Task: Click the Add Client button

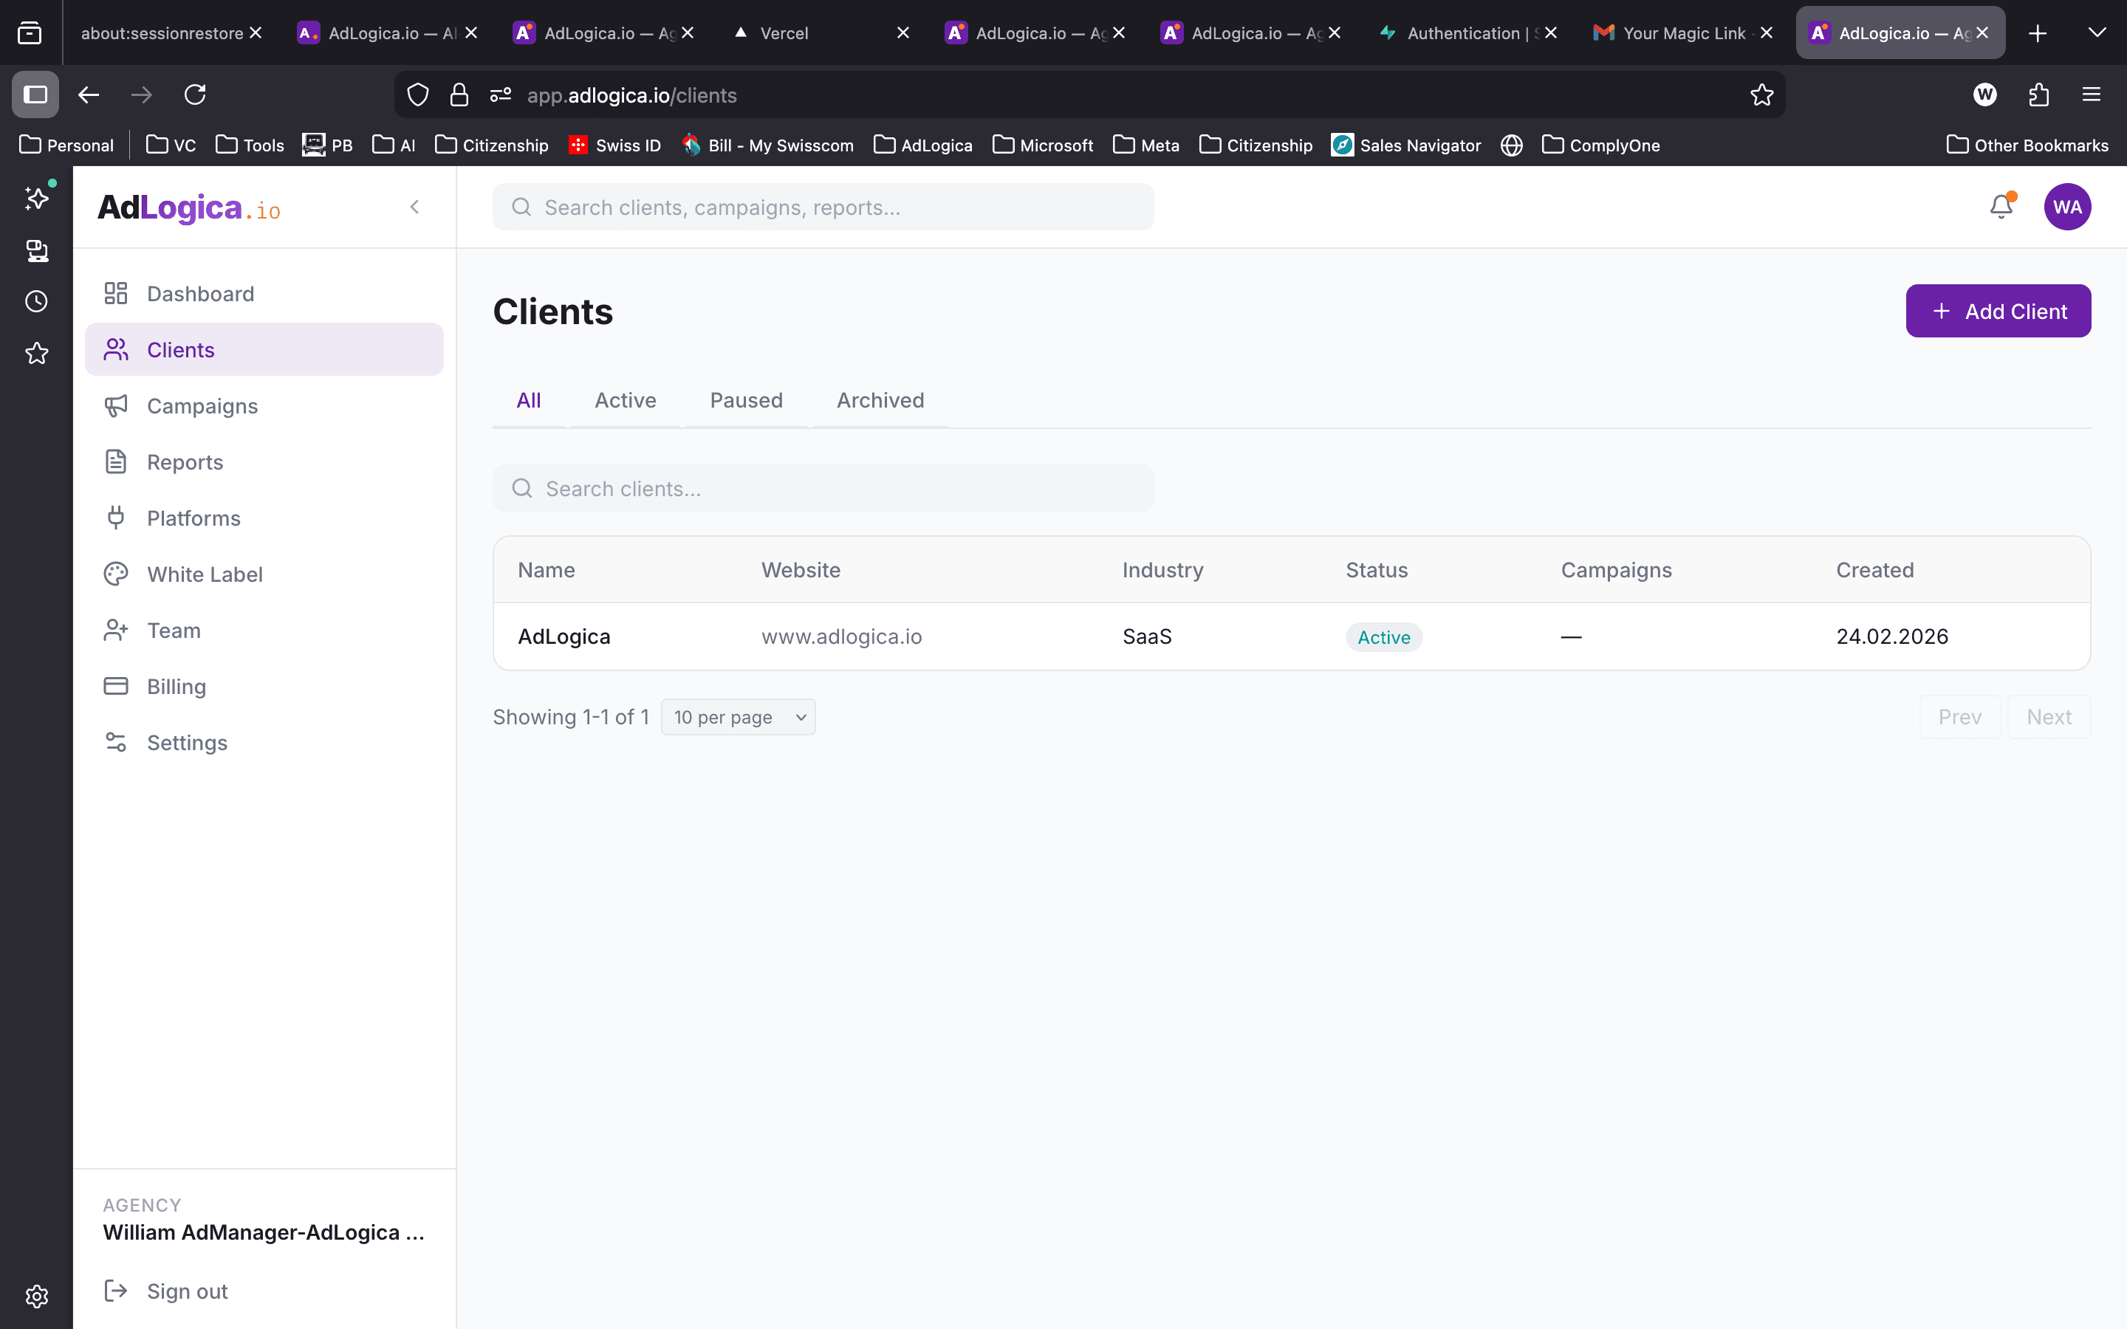Action: [x=1998, y=310]
